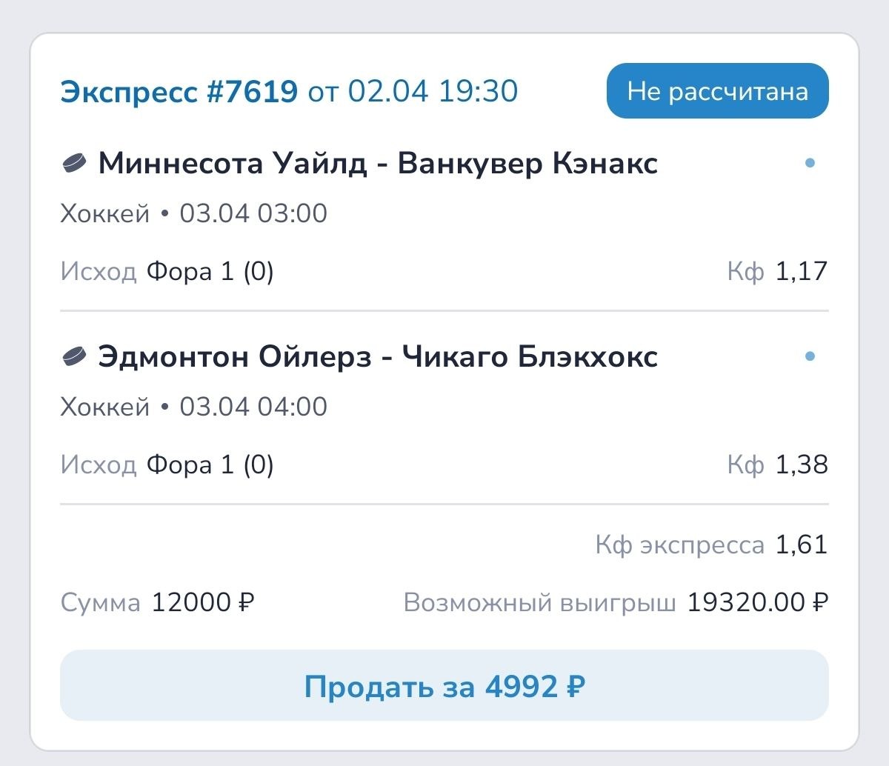Click the Не рассчитана status badge

pyautogui.click(x=717, y=91)
